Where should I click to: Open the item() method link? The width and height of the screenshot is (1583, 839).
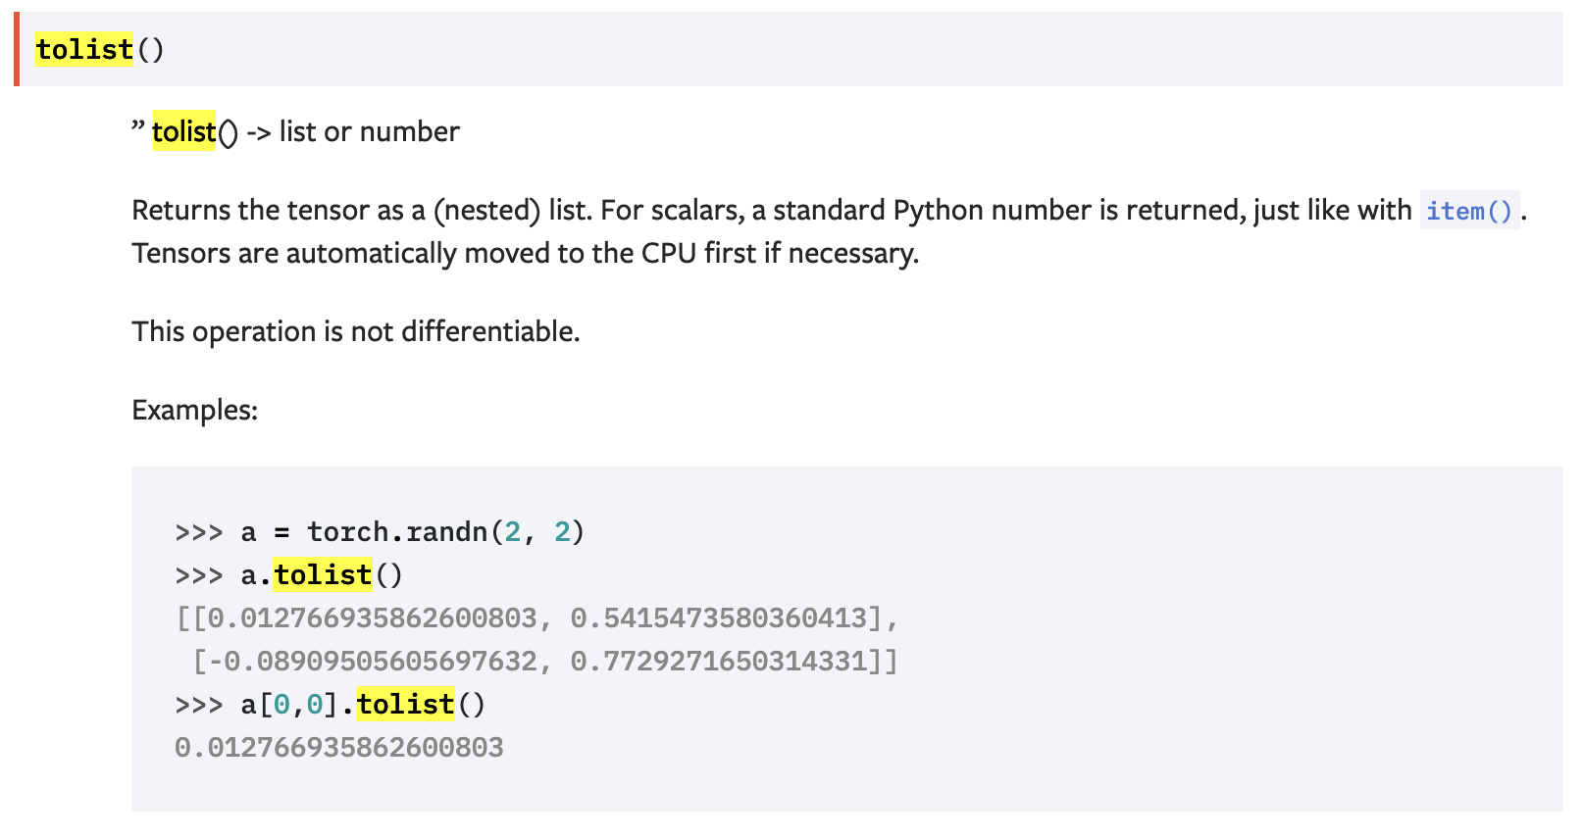pos(1468,211)
